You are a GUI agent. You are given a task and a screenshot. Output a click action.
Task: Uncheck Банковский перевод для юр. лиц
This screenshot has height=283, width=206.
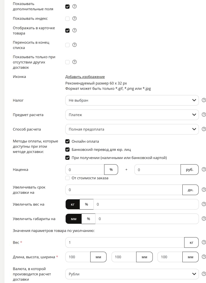[x=67, y=149]
